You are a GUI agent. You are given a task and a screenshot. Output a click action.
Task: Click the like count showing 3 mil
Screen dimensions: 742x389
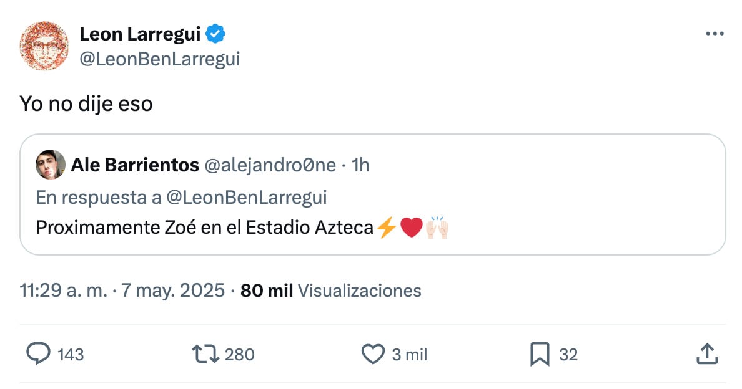(x=412, y=354)
